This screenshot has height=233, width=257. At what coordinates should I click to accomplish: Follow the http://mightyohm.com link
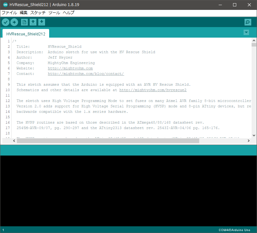pos(70,68)
